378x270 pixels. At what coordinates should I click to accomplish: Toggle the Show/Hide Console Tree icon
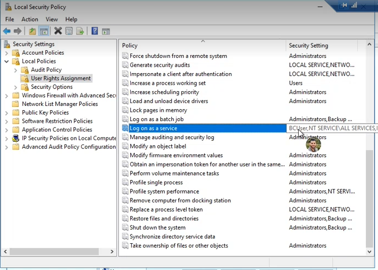tap(44, 31)
